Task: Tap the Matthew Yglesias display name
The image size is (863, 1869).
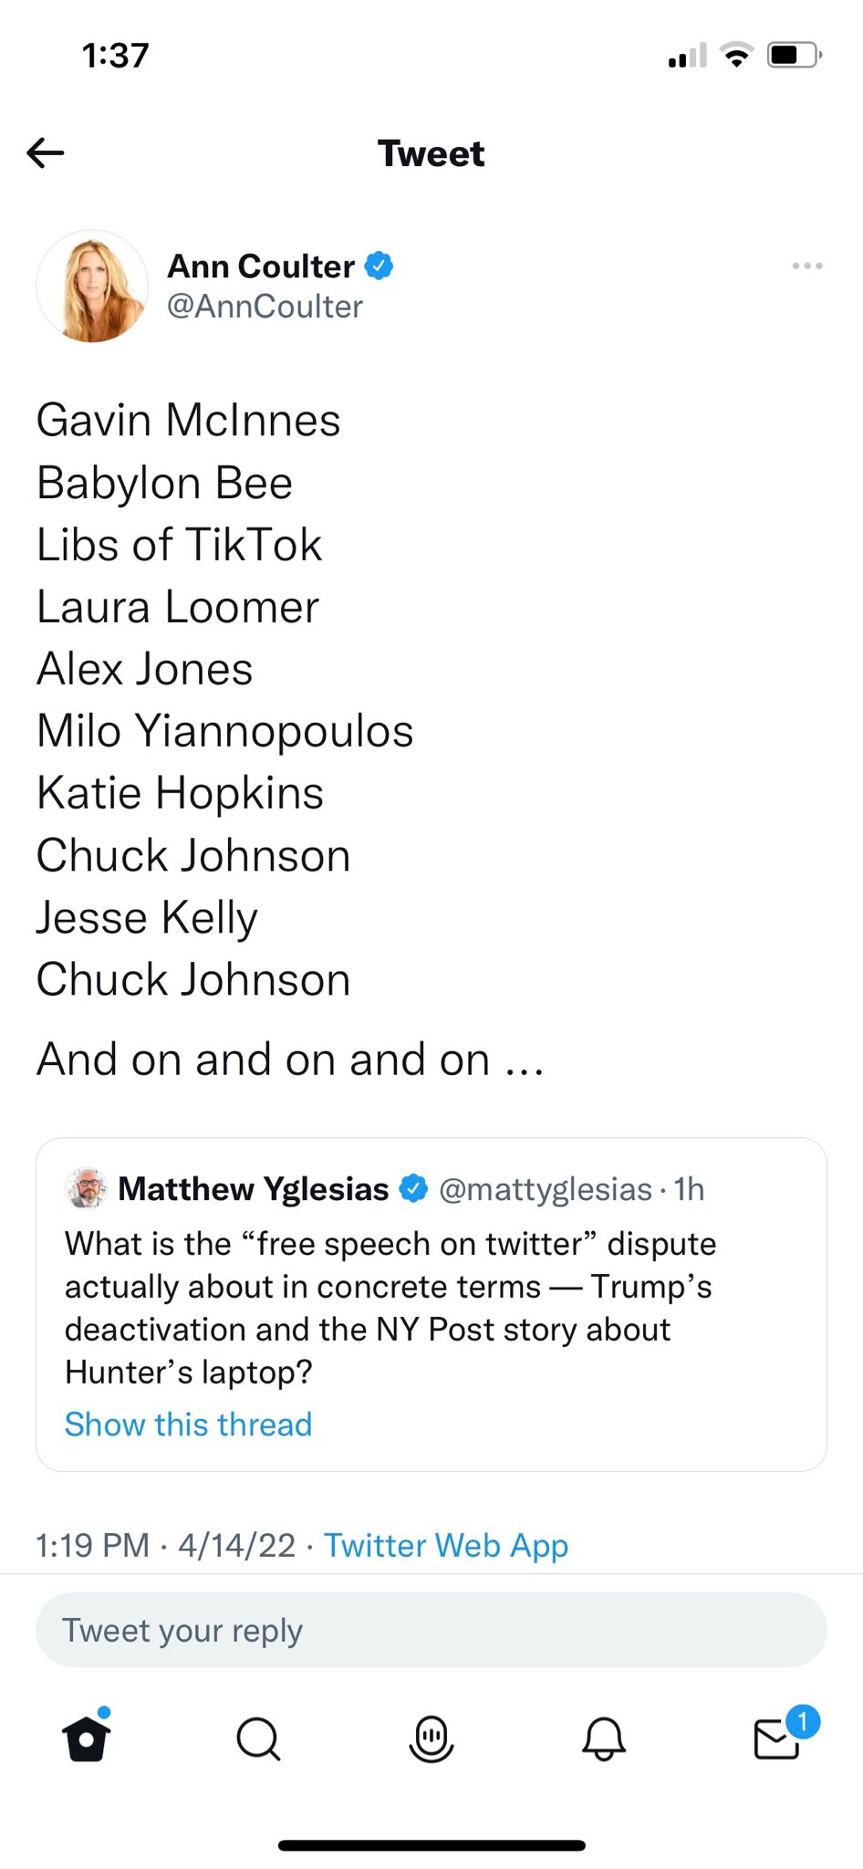Action: pyautogui.click(x=254, y=1188)
